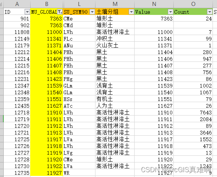Select Count cell 99

coord(193,39)
